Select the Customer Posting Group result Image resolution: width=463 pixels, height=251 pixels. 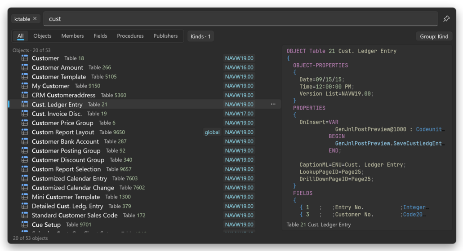click(x=145, y=150)
